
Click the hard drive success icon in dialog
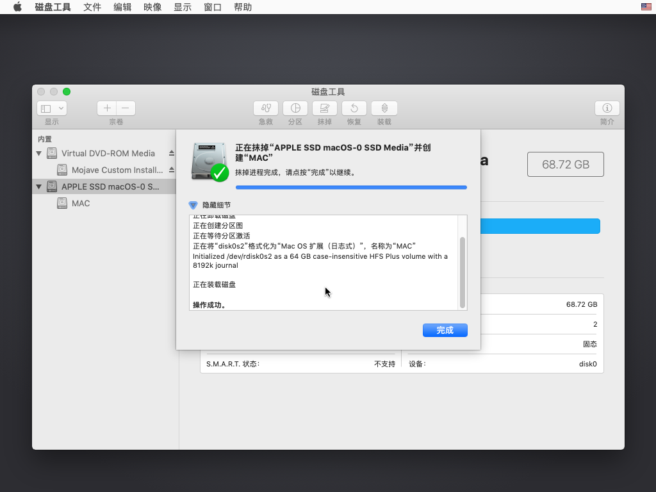point(209,162)
